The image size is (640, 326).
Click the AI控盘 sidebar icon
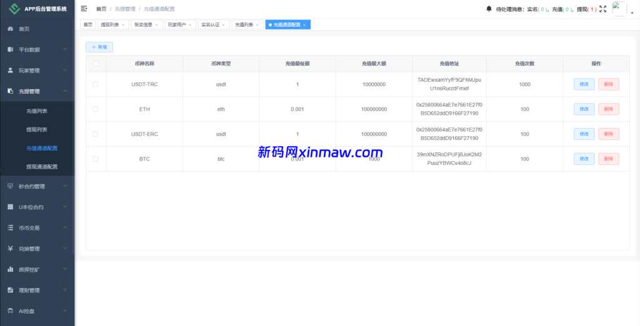pos(11,311)
